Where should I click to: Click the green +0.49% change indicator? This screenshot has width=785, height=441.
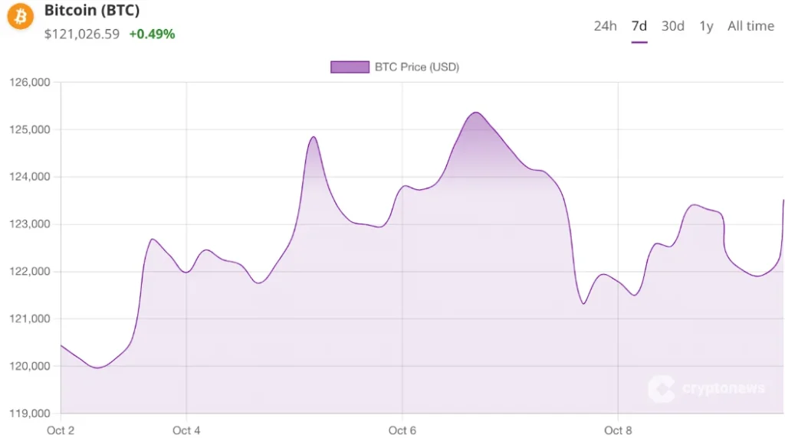[x=152, y=34]
